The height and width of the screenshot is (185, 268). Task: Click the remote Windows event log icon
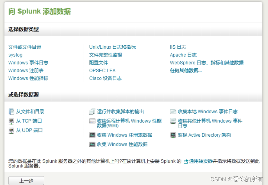click(x=173, y=121)
